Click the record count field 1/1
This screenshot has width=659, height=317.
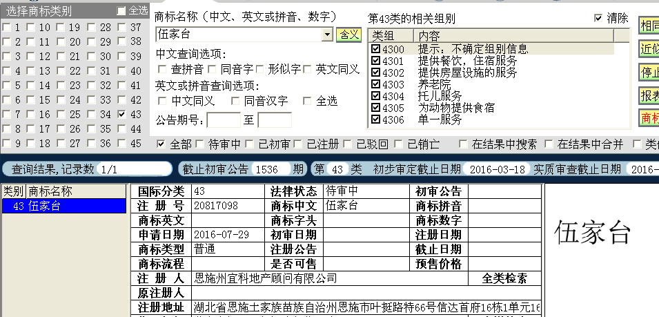(x=132, y=169)
